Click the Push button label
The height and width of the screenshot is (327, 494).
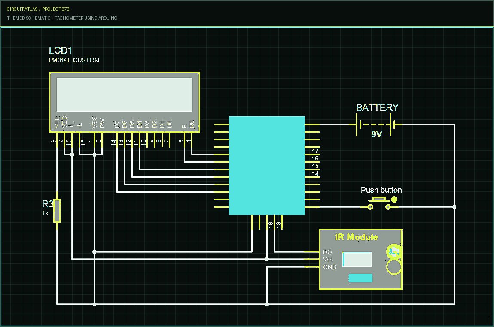coord(381,190)
